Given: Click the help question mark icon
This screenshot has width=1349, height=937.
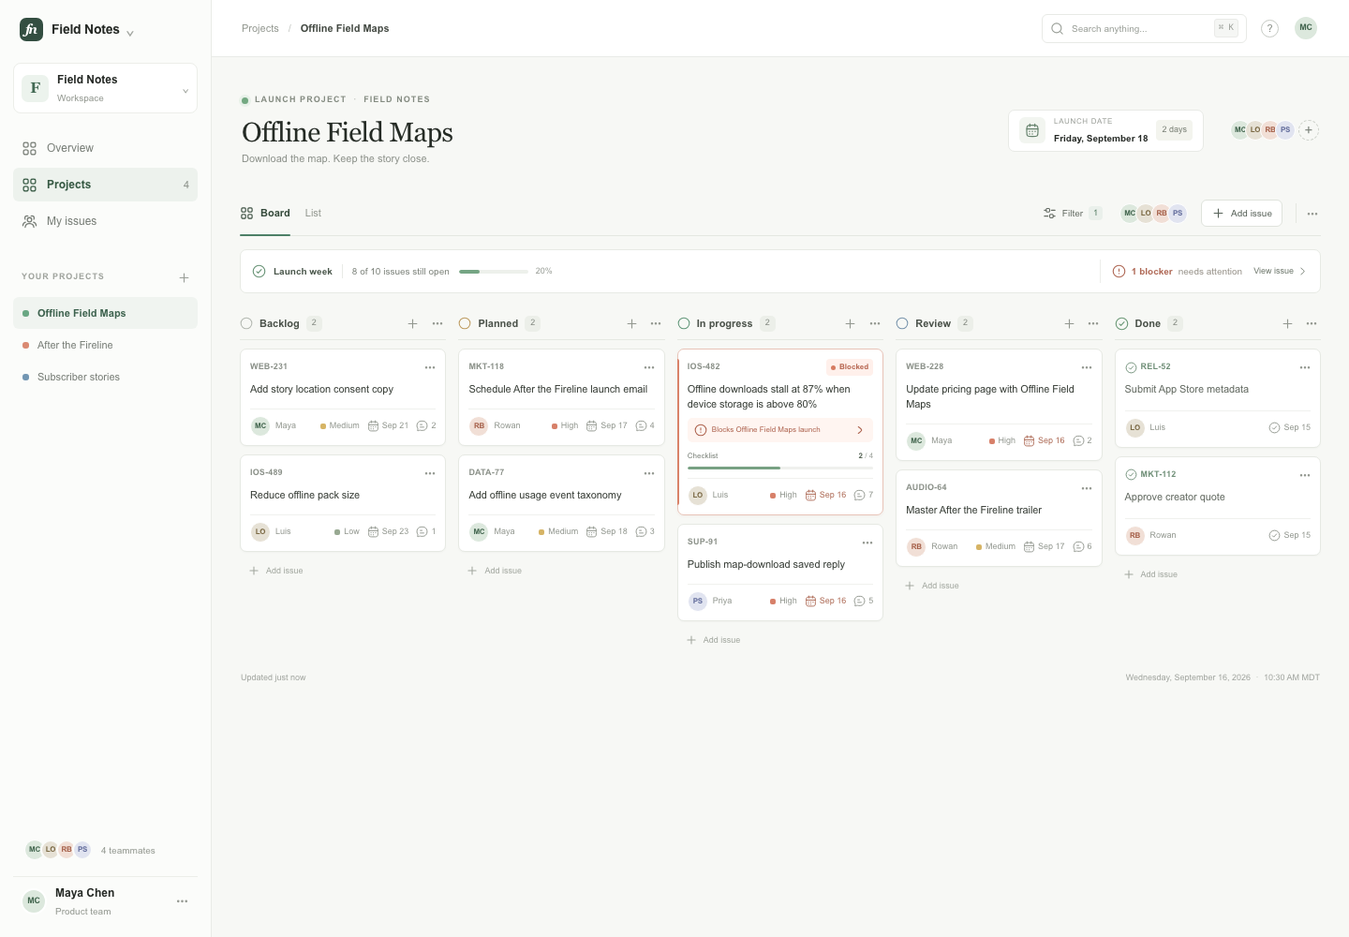Looking at the screenshot, I should coord(1269,28).
